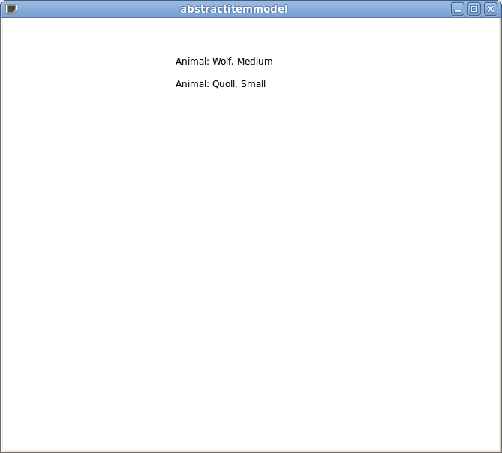Image resolution: width=502 pixels, height=453 pixels.
Task: Click the abstractitemmodel title bar text
Action: (x=233, y=9)
